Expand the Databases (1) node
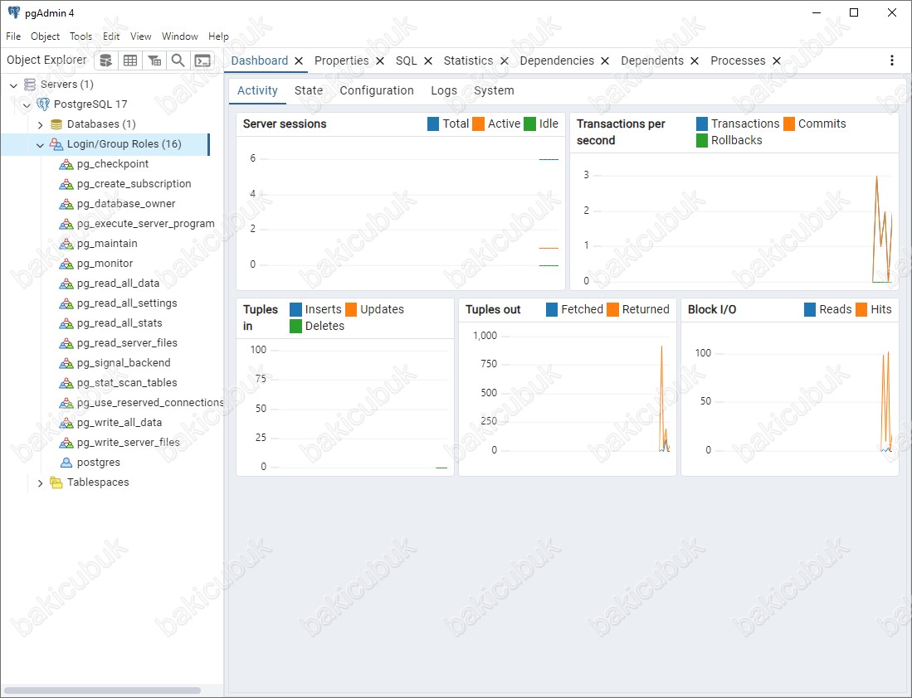This screenshot has height=698, width=912. [x=40, y=125]
